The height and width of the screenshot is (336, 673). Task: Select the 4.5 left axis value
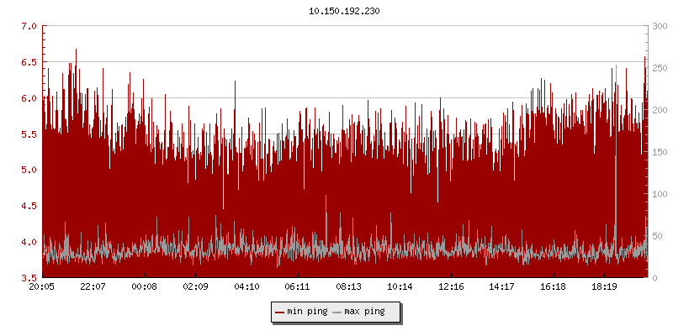[29, 206]
